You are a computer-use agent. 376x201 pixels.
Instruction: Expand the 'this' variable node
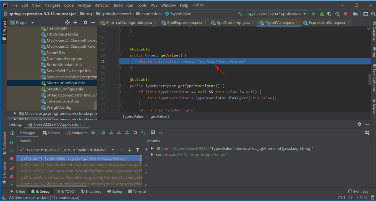coord(152,148)
